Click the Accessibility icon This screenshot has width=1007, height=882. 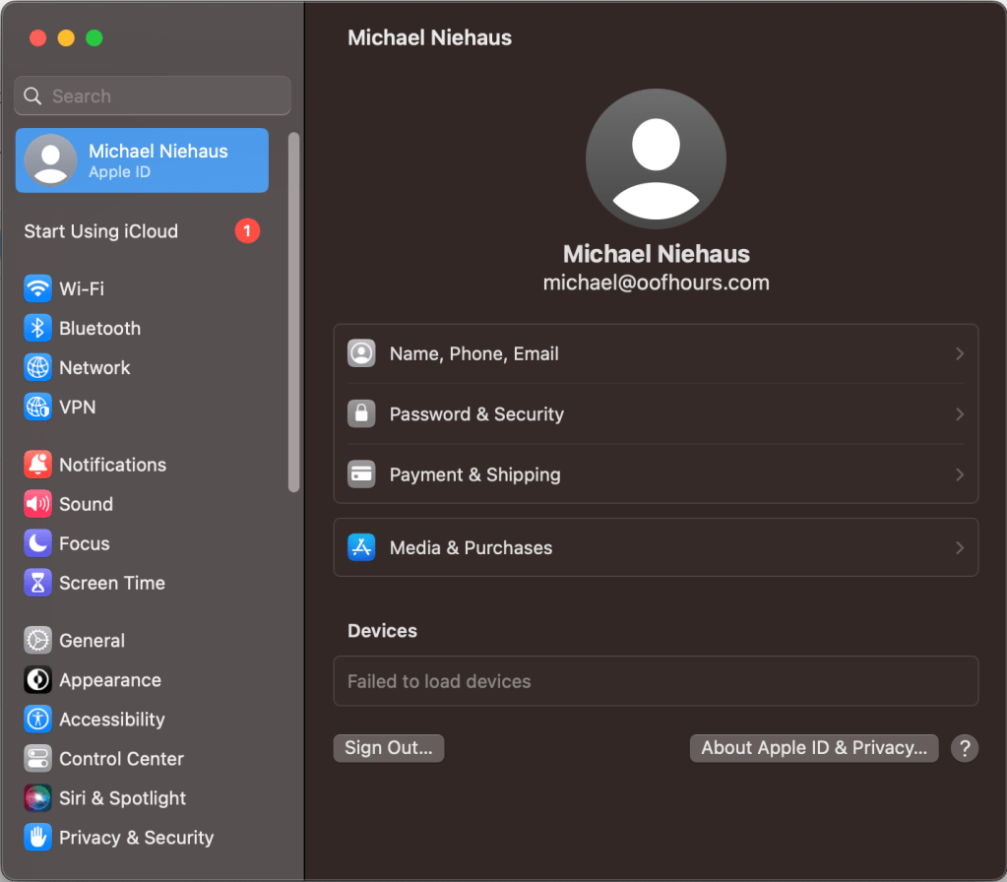(38, 720)
